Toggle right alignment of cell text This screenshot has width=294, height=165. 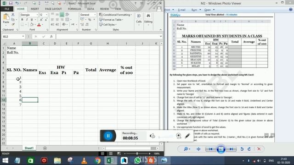[x=62, y=19]
